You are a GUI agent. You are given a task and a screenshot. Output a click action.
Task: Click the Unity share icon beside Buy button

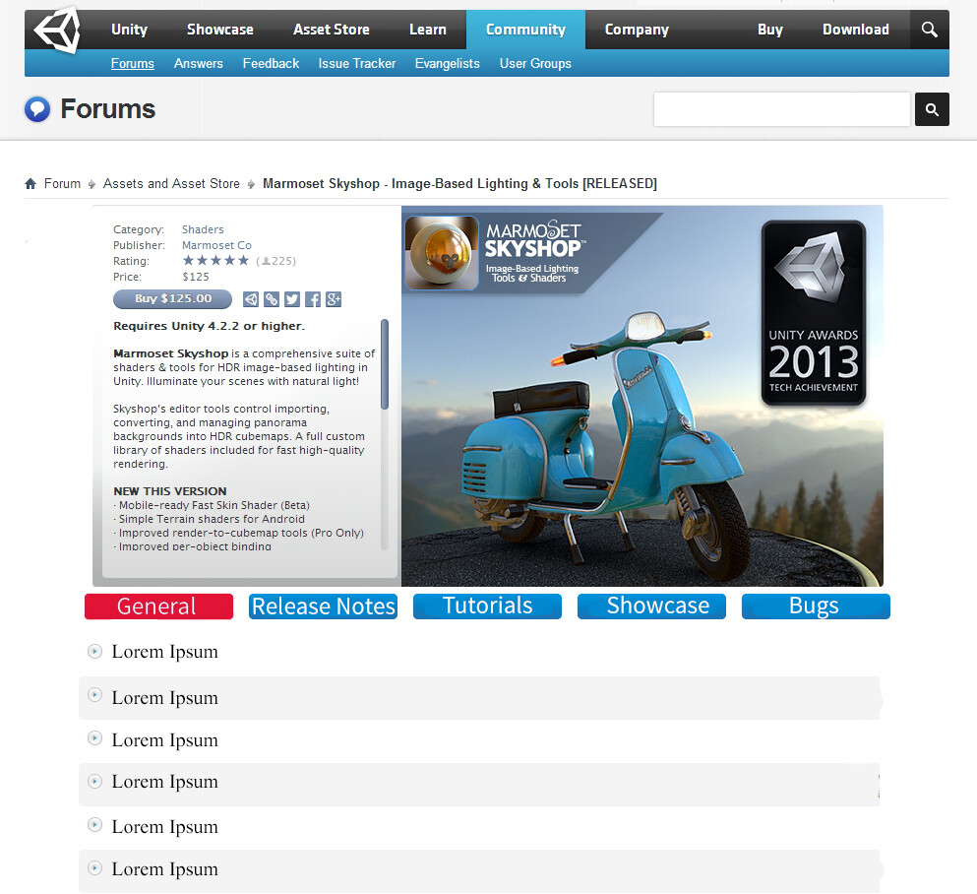[x=251, y=299]
